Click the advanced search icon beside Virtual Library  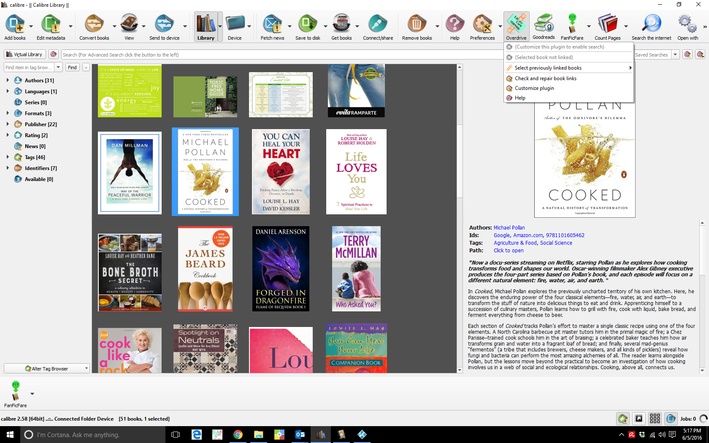tap(54, 54)
